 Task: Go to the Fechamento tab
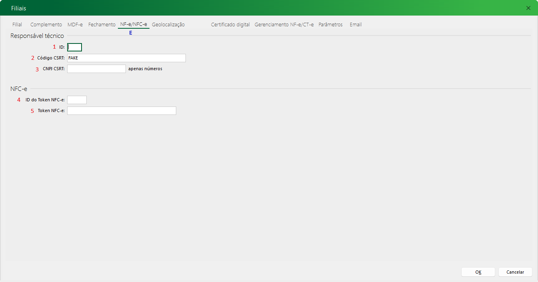[x=102, y=25]
